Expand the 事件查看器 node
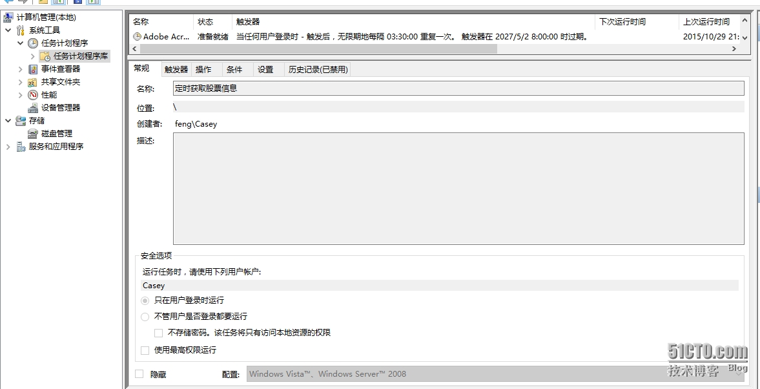The height and width of the screenshot is (389, 760). [21, 69]
